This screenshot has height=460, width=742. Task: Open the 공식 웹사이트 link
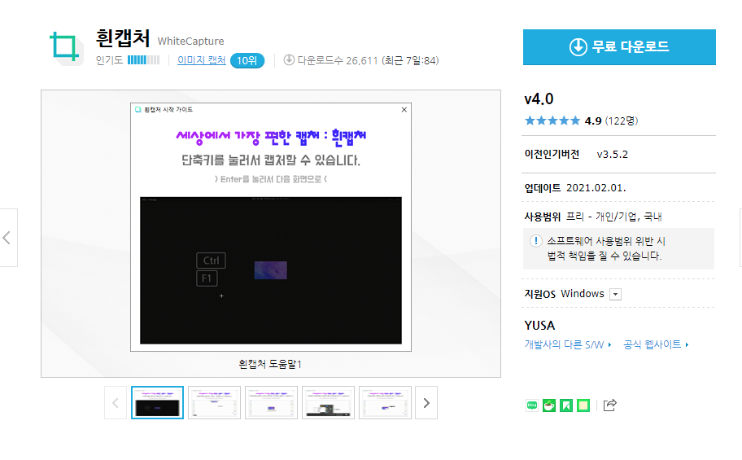[x=656, y=344]
